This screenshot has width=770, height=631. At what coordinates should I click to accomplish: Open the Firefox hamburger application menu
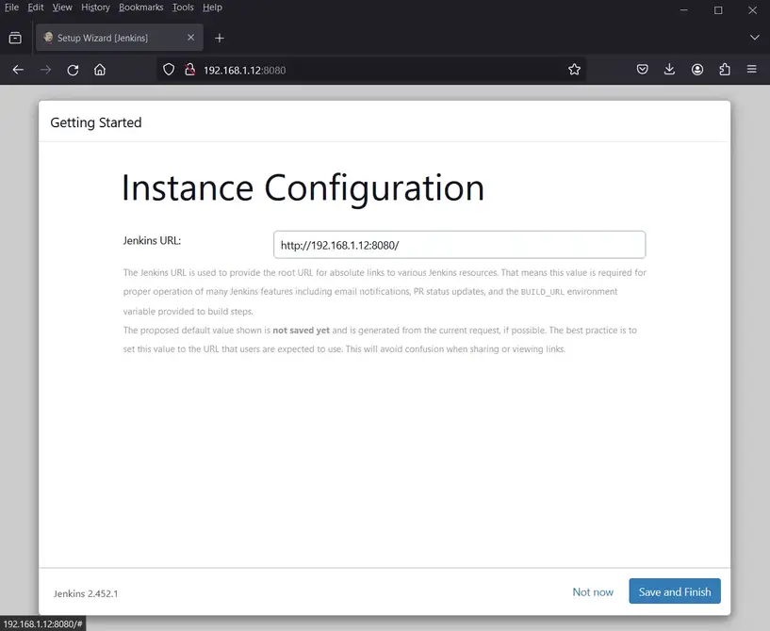click(x=752, y=70)
